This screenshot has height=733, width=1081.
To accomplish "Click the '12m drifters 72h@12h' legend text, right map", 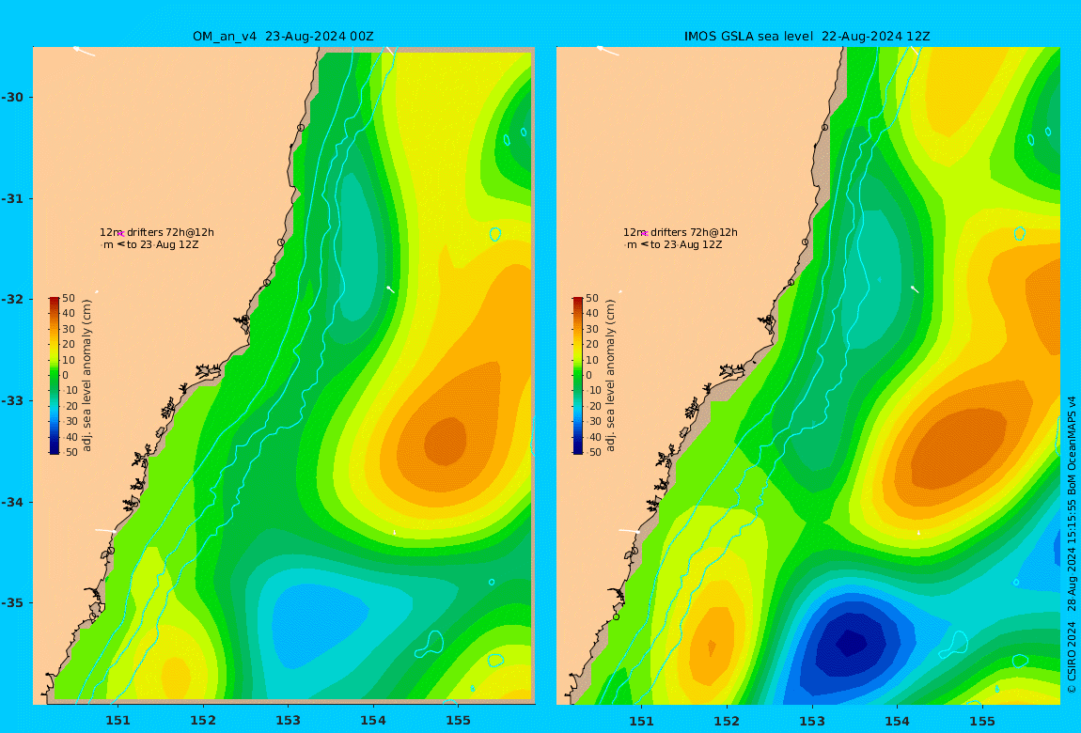I will click(x=681, y=232).
